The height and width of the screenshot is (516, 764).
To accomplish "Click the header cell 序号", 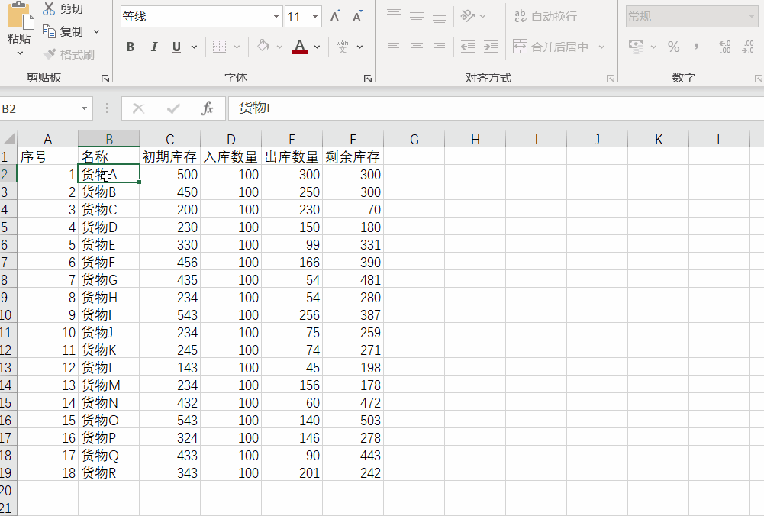I will click(x=47, y=156).
